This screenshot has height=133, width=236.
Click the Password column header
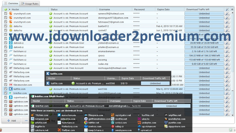144,9
